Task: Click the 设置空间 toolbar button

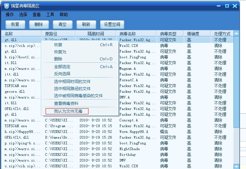Action: coord(112,24)
